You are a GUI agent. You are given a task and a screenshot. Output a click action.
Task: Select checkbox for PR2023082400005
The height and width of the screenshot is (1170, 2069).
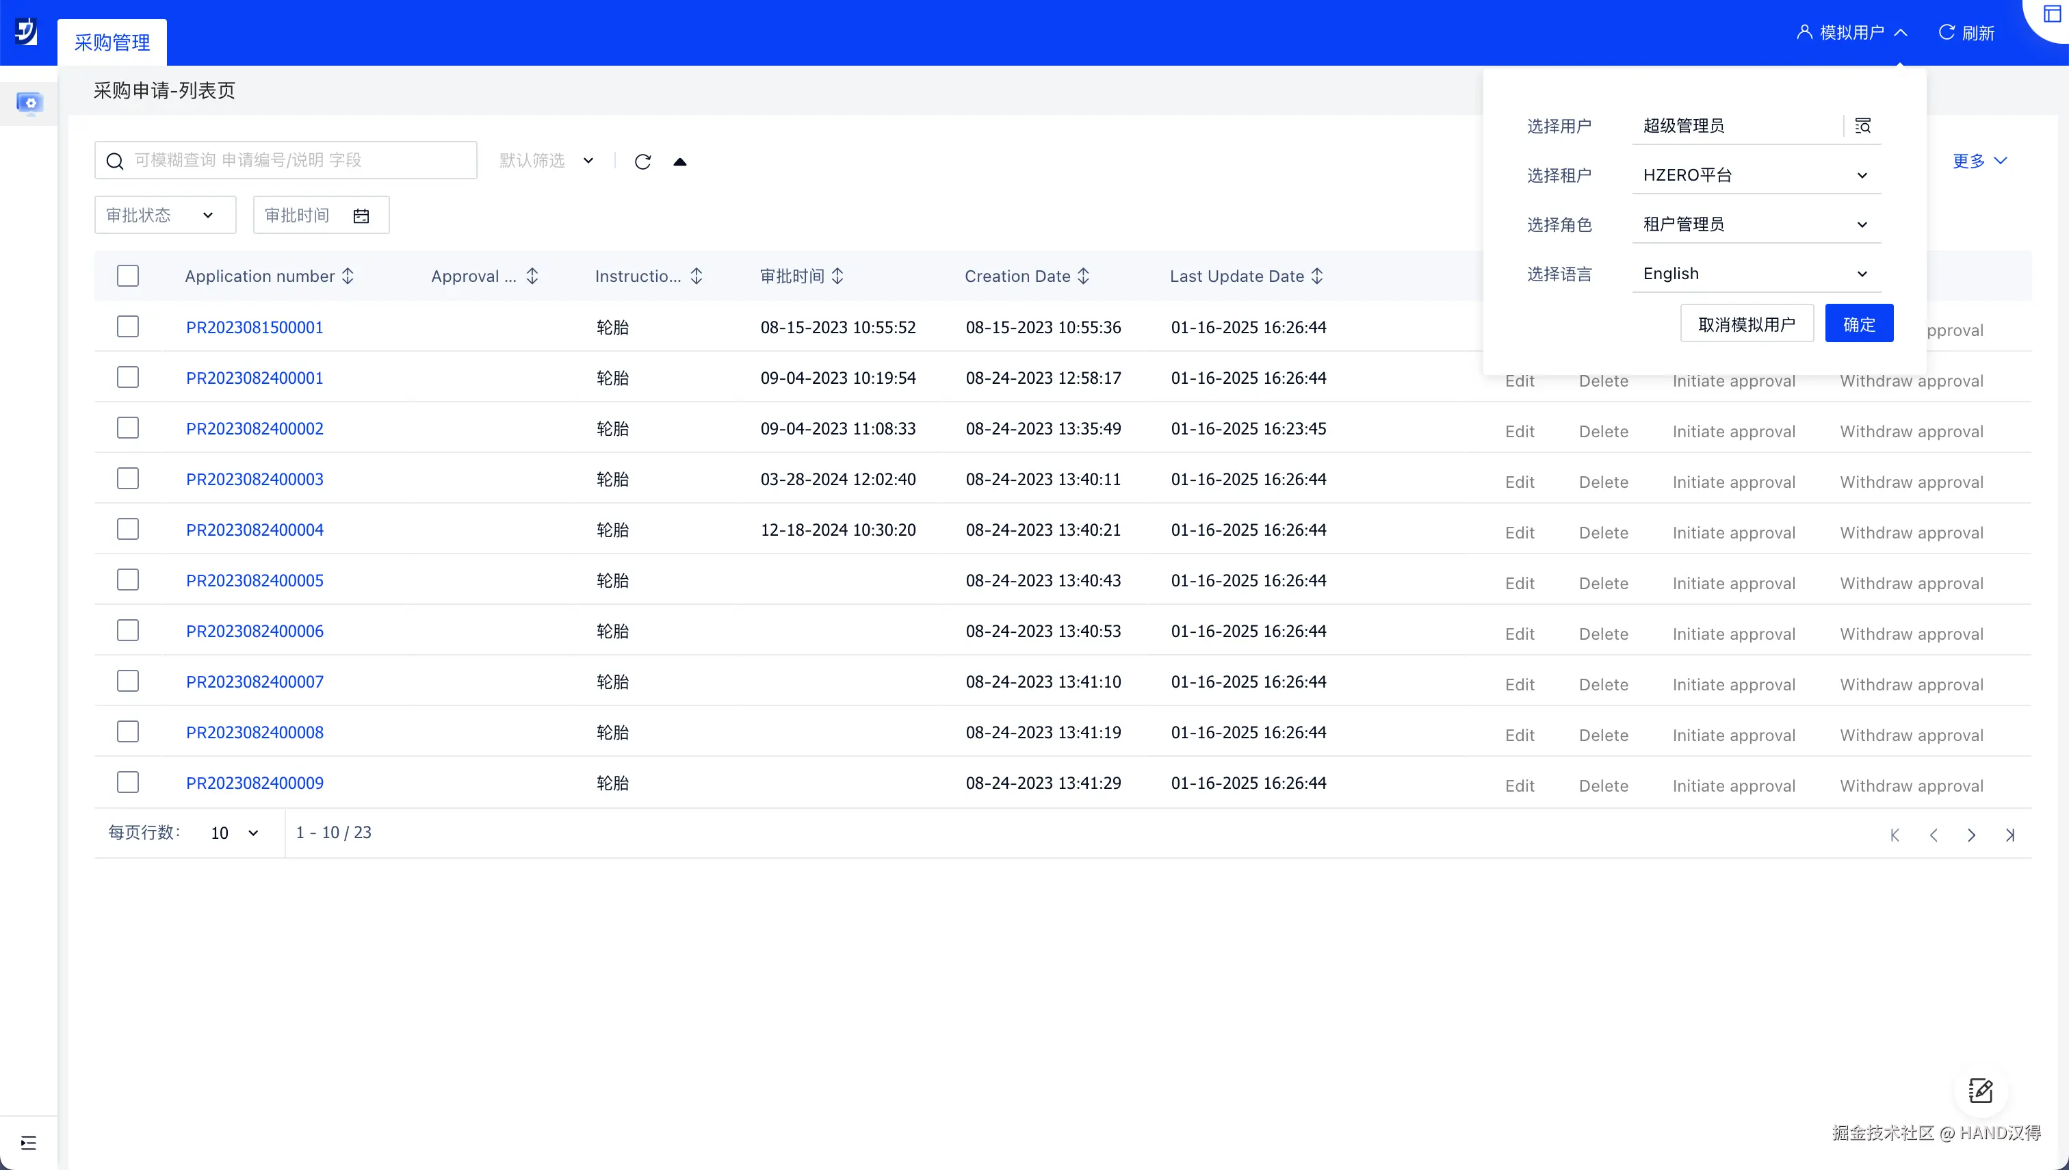[x=128, y=580]
